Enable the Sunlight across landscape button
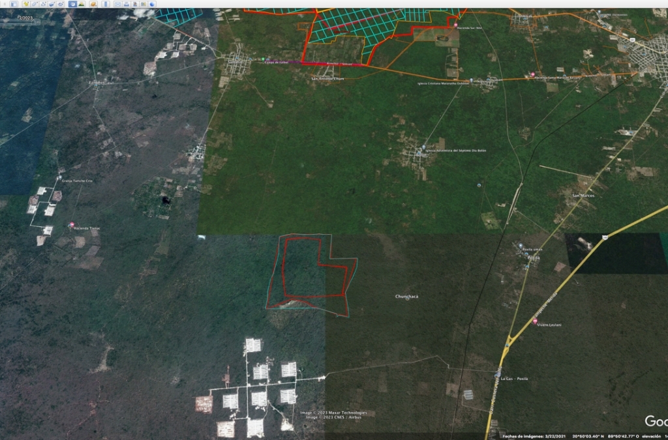 82,4
